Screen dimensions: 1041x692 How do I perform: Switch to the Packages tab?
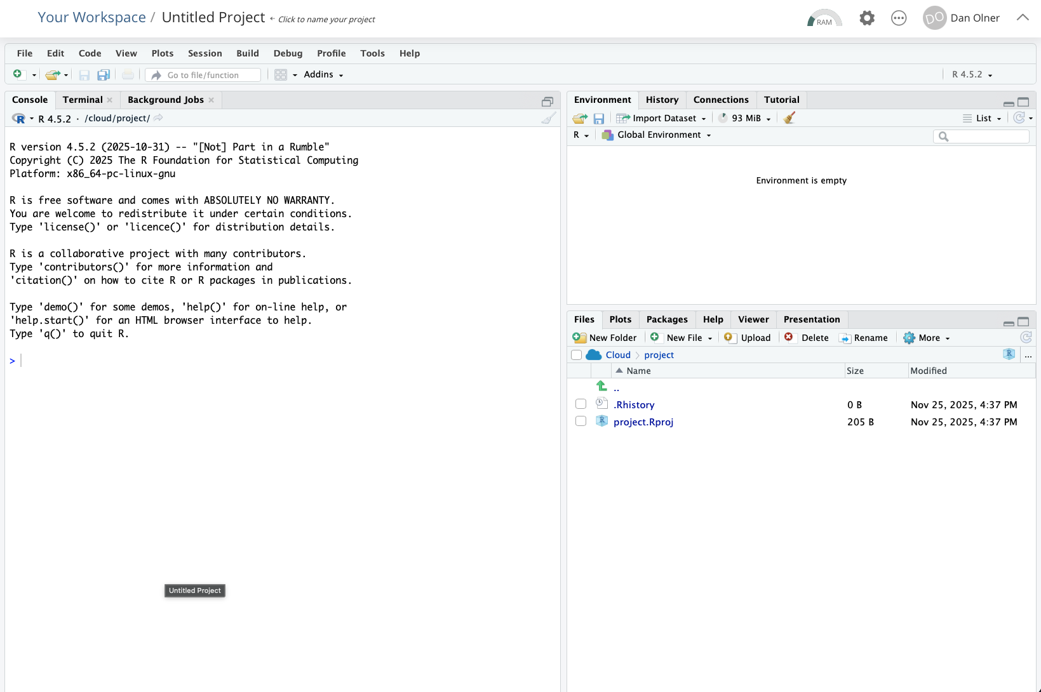pyautogui.click(x=666, y=319)
